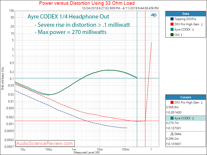Click the Delta triangle icon
Viewport: 207px width, 155px height.
point(172,134)
